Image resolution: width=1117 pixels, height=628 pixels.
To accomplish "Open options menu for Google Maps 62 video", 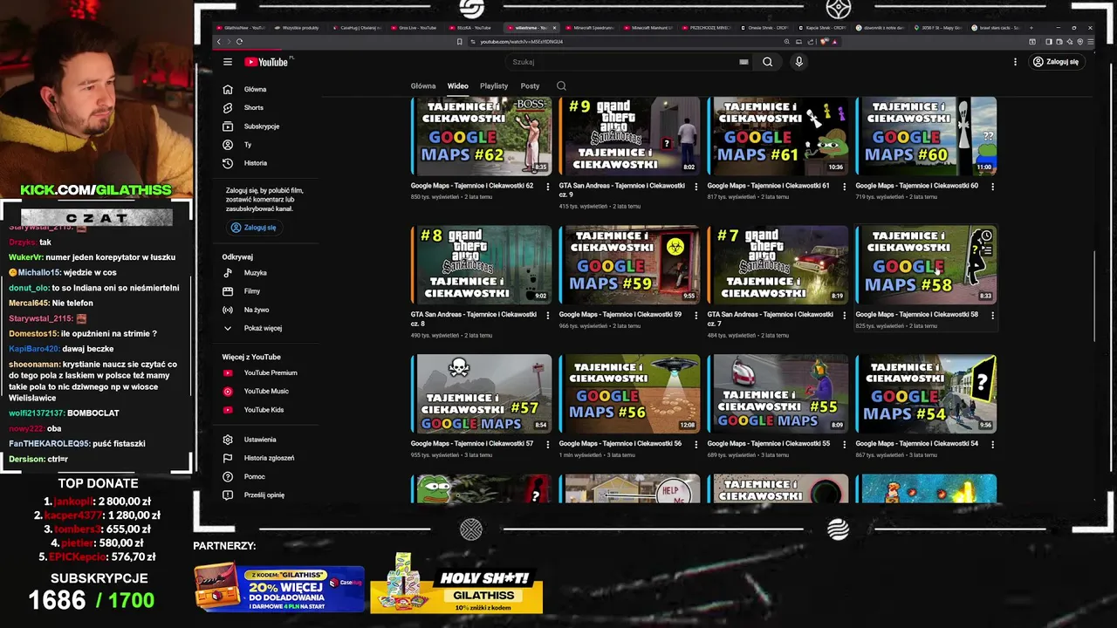I will [548, 186].
